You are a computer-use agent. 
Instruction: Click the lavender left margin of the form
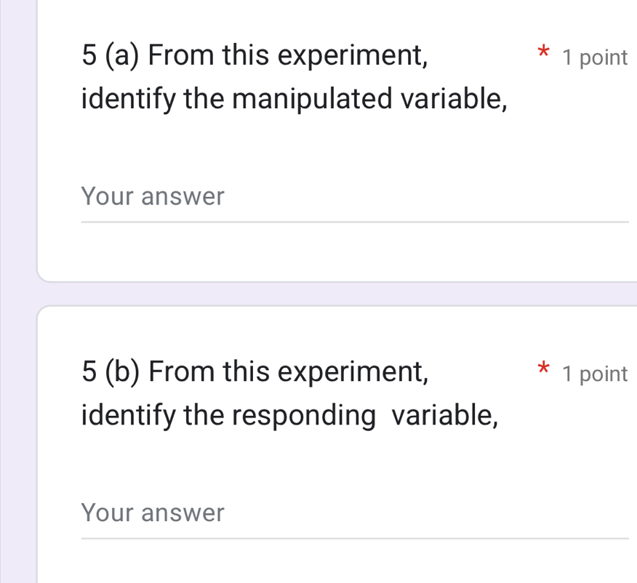[17, 291]
